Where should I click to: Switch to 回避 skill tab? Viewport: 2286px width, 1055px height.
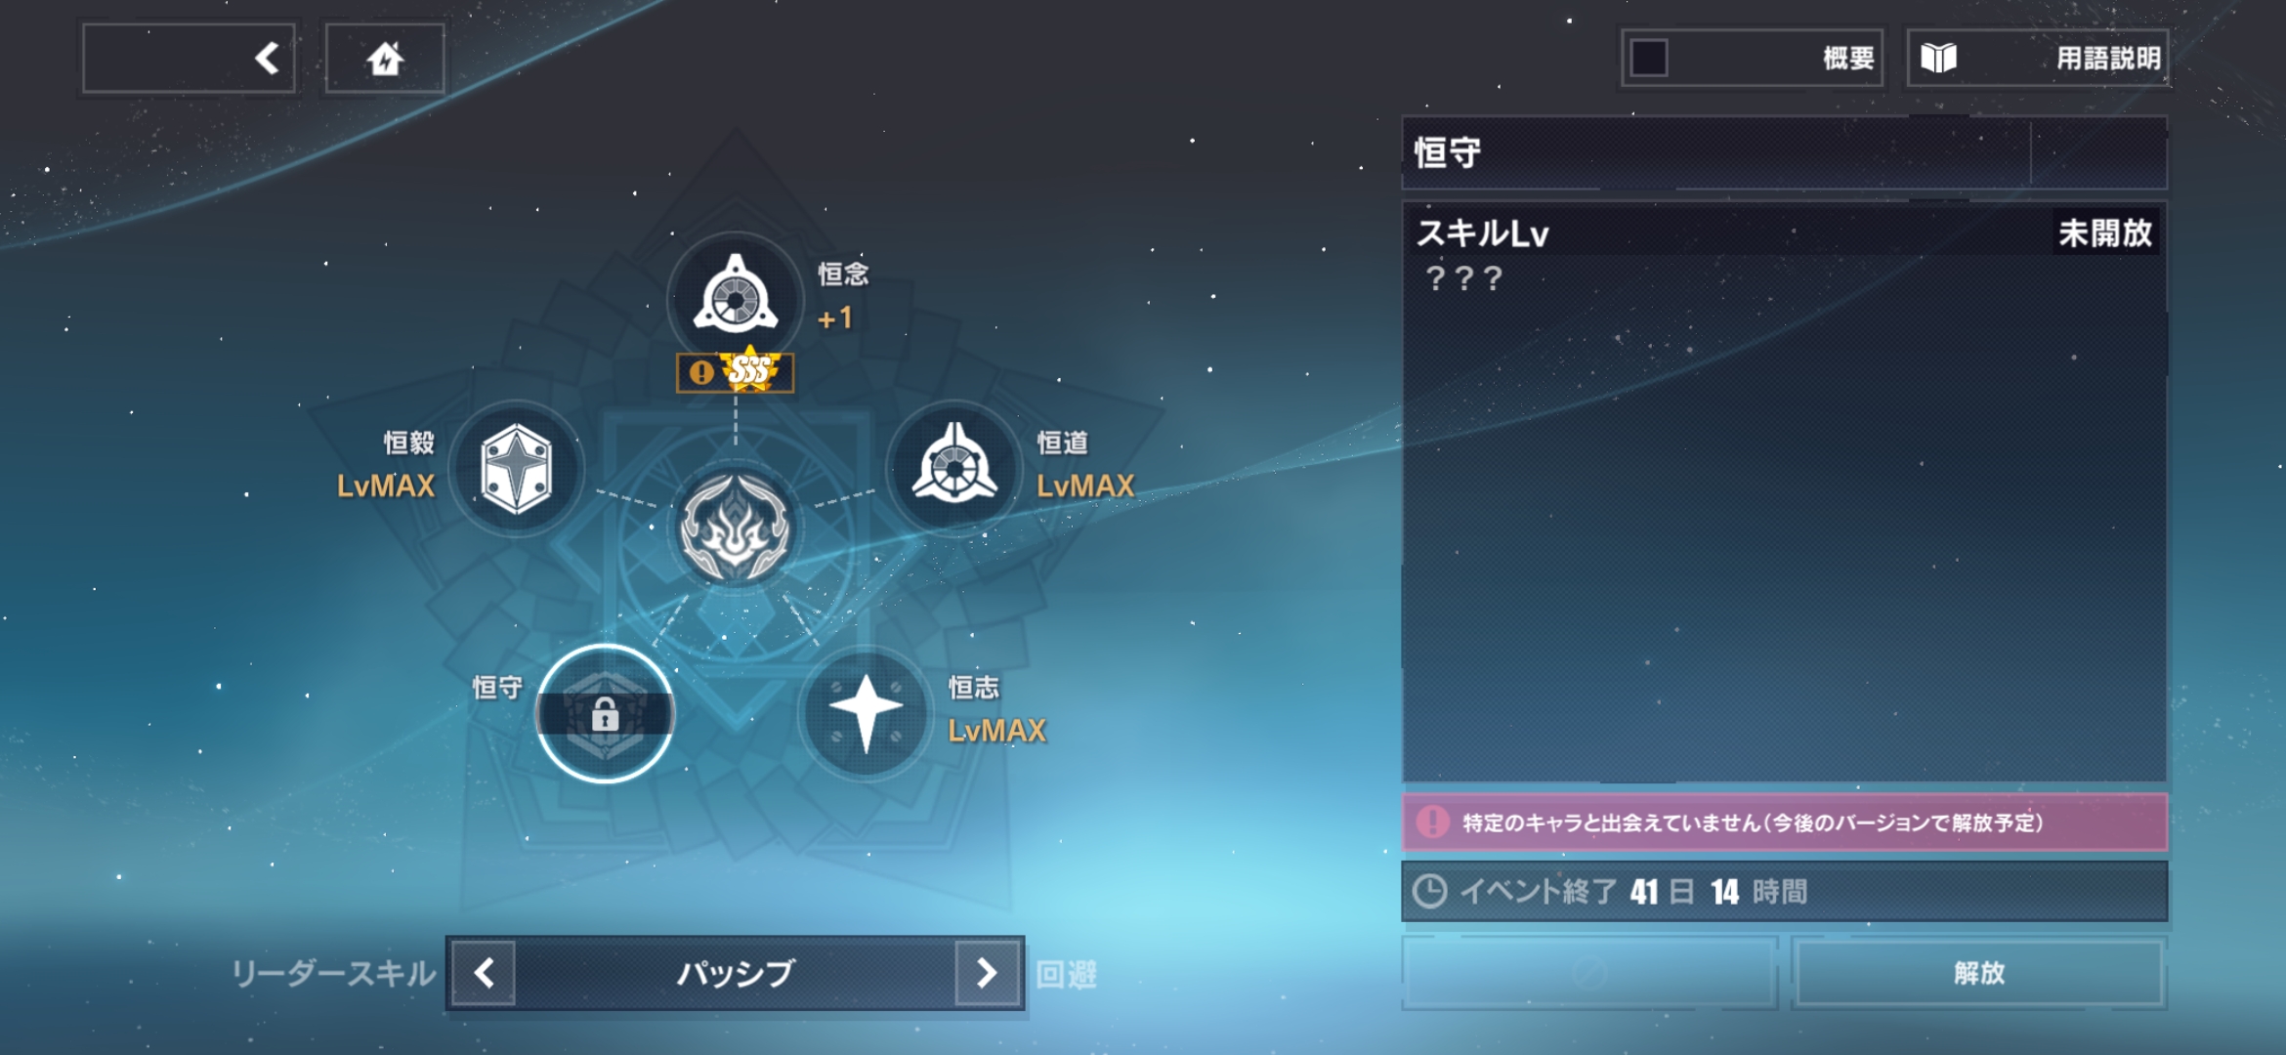pos(1067,974)
